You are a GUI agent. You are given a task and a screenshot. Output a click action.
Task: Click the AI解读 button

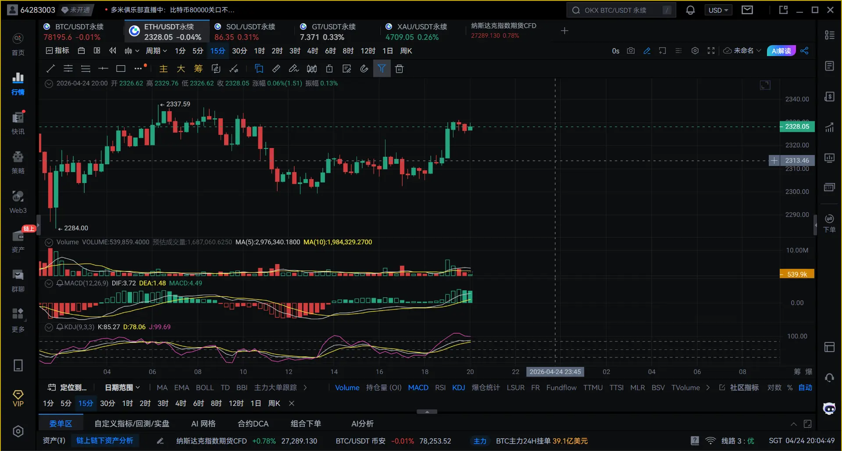pyautogui.click(x=781, y=51)
